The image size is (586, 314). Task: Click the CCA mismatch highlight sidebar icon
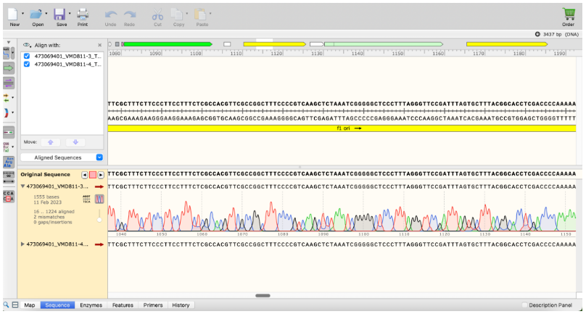(8, 197)
